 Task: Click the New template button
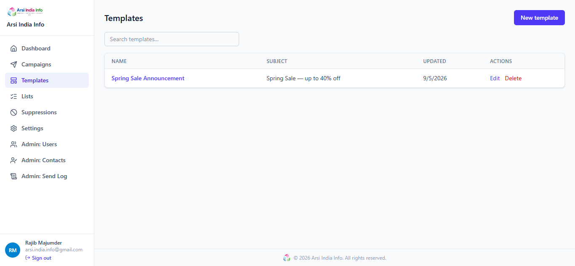[x=539, y=18]
